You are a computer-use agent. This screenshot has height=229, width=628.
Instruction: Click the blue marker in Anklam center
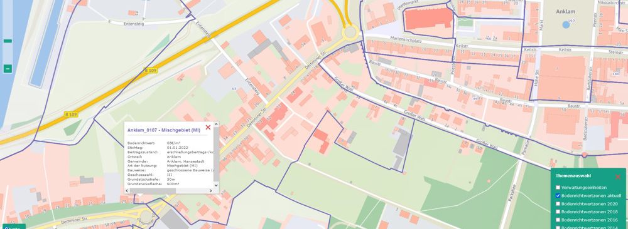coord(566,25)
